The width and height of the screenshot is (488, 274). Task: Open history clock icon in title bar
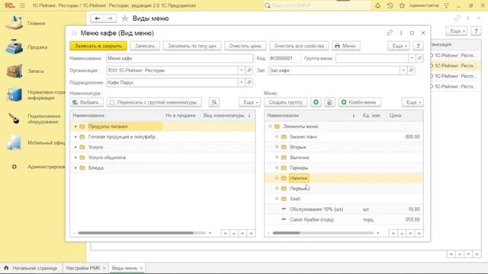(x=390, y=5)
